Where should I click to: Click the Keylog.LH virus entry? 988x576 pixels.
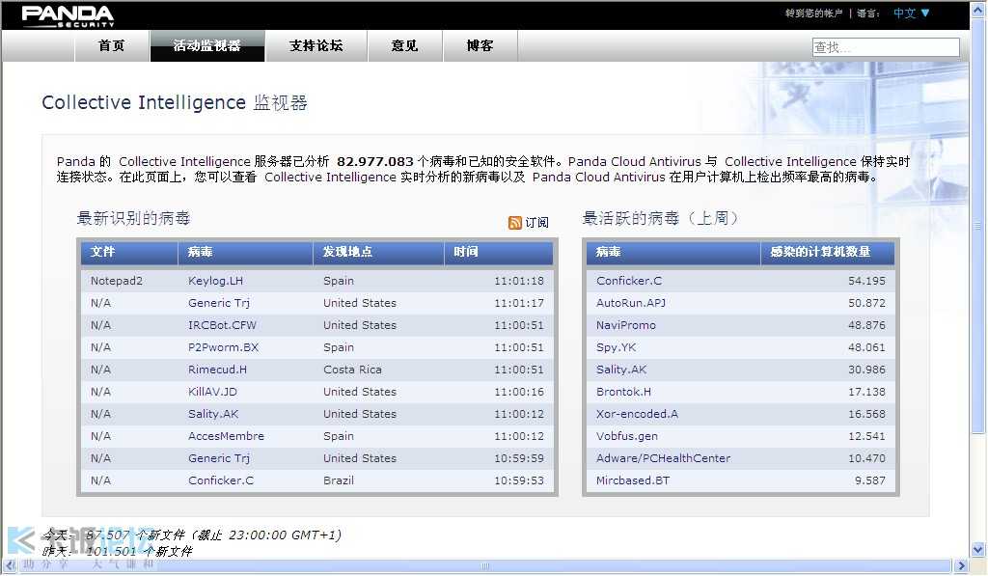[x=215, y=281]
